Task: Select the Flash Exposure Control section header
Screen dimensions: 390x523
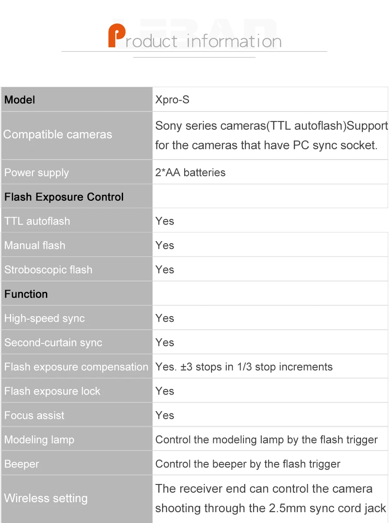Action: click(64, 197)
